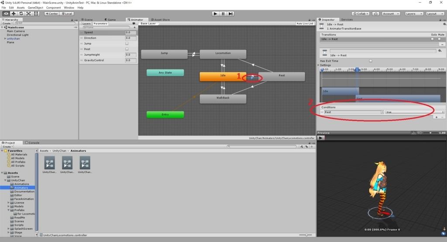The width and height of the screenshot is (447, 242).
Task: Remove the condition with the minus button
Action: pos(443,117)
